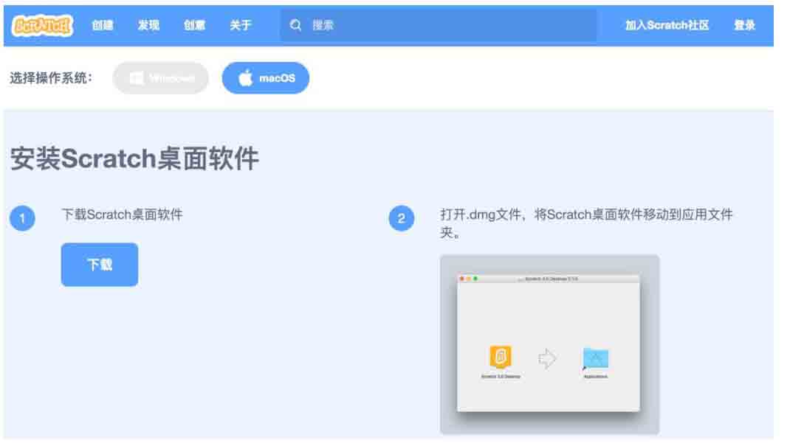787x443 pixels.
Task: Click the step 2 number badge
Action: coord(402,219)
